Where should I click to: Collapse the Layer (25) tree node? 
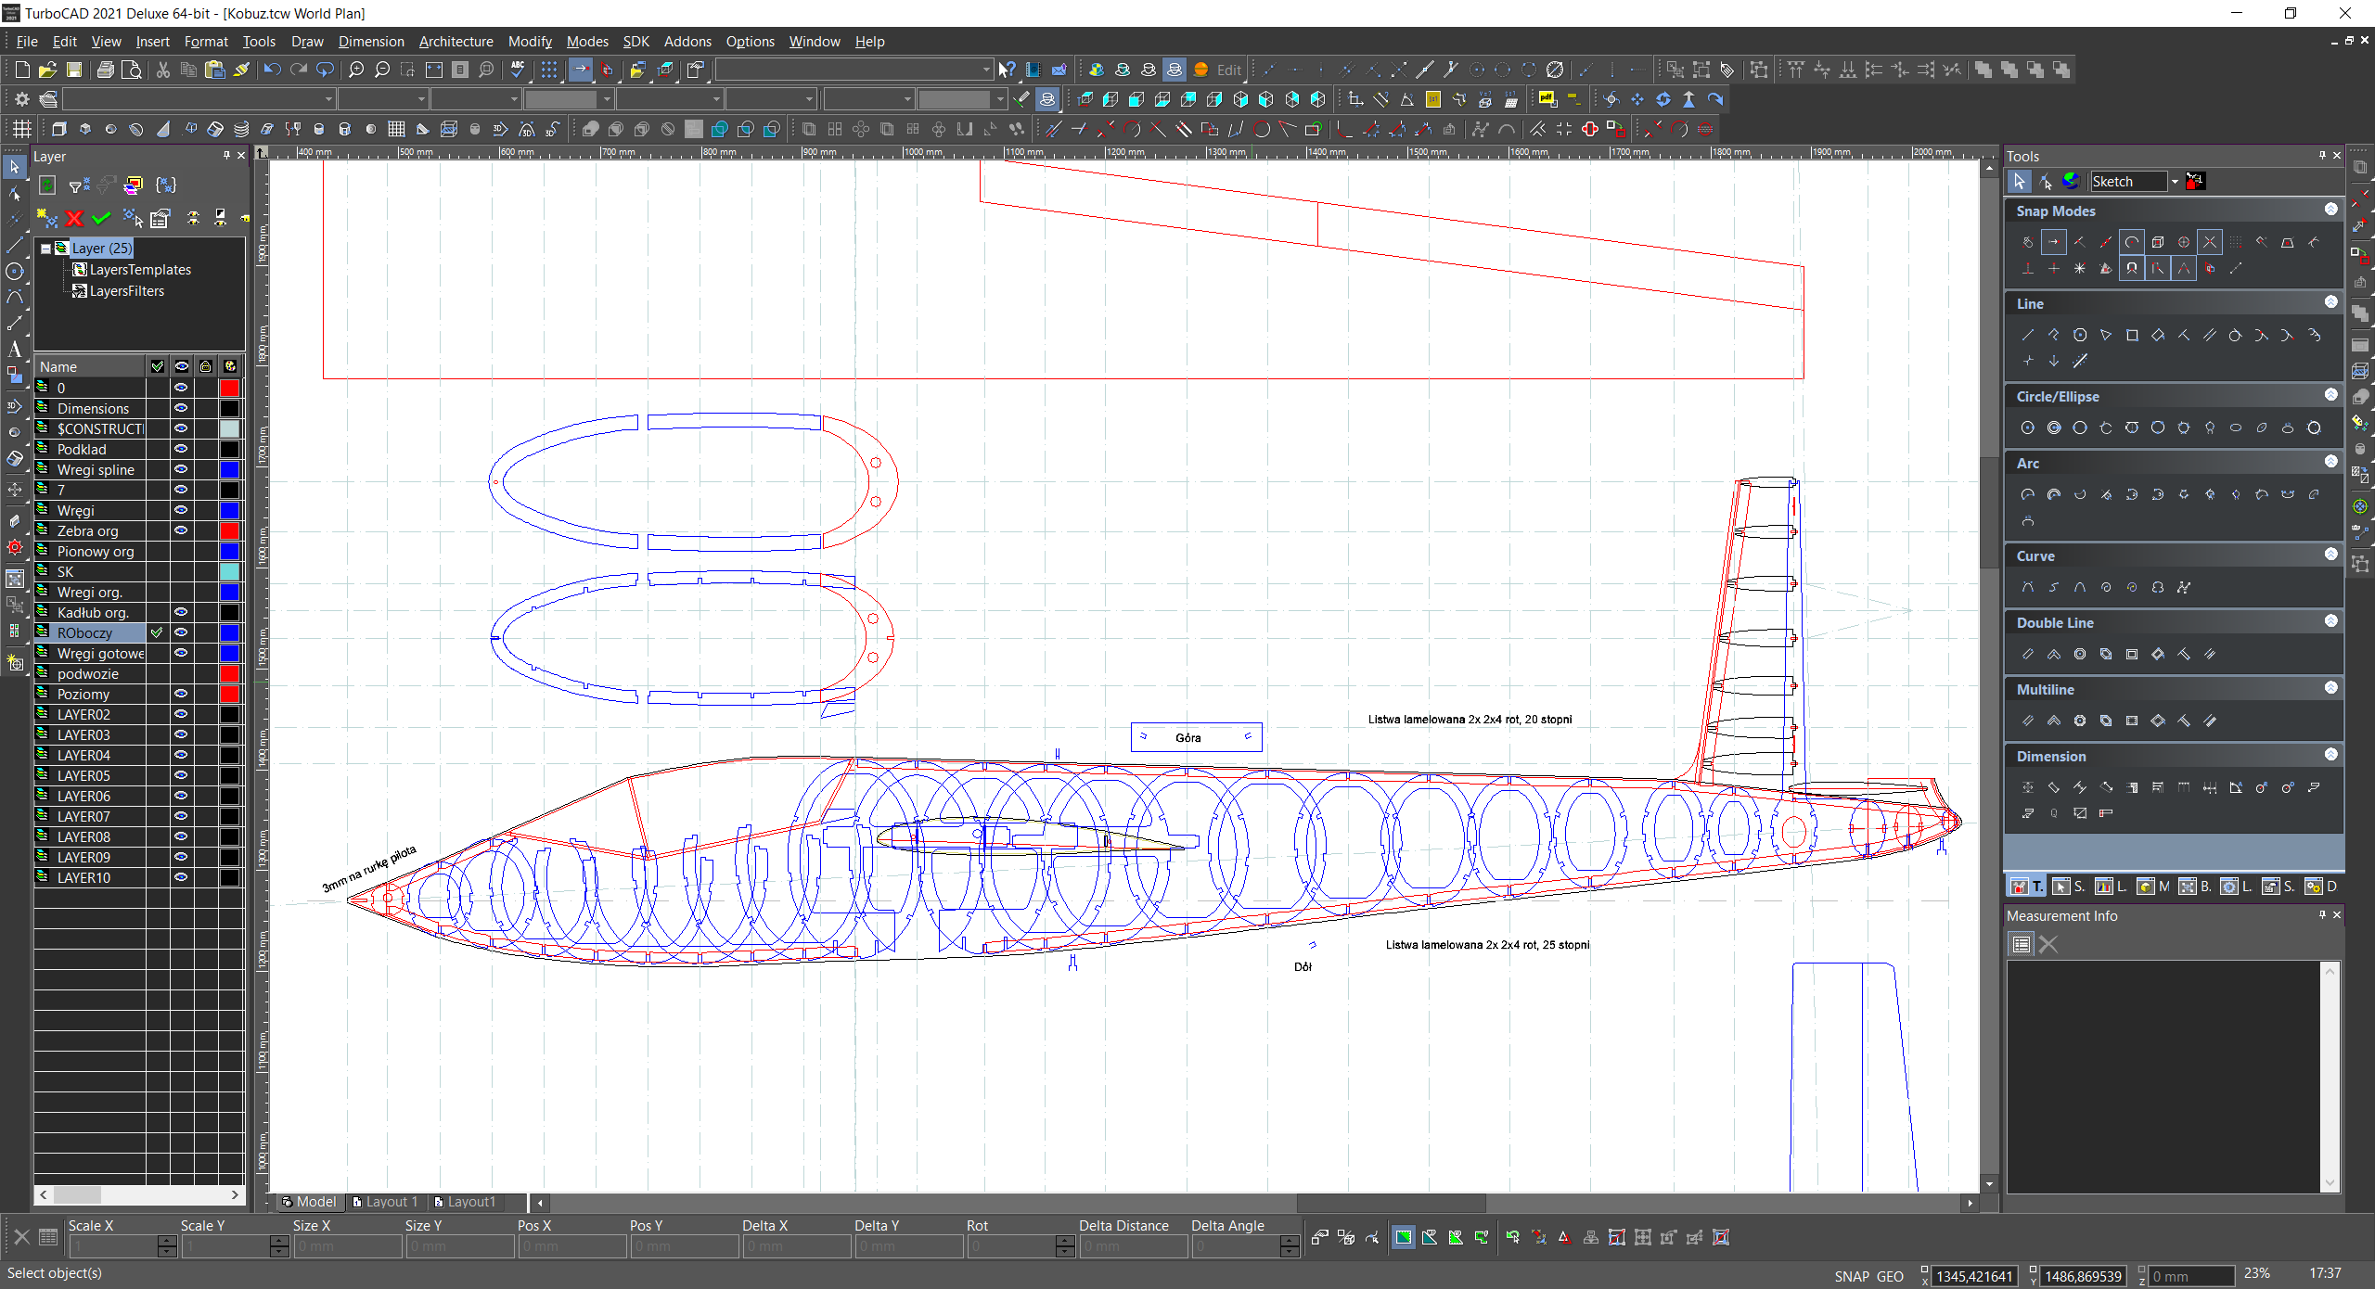pos(45,249)
